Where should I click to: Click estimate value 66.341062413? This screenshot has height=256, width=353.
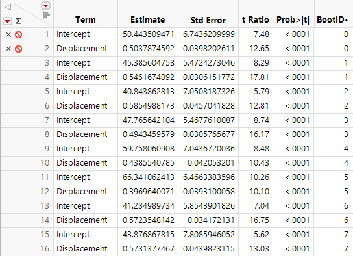click(x=149, y=177)
